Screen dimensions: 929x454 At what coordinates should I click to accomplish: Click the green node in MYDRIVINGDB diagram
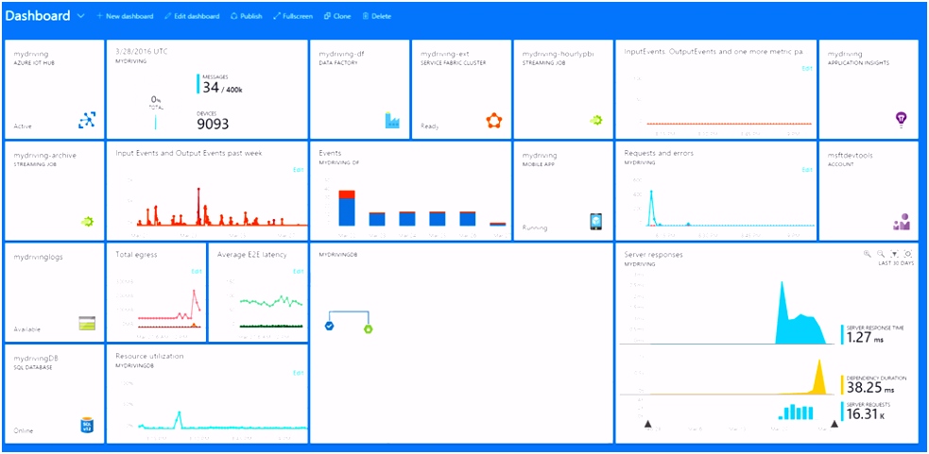368,328
